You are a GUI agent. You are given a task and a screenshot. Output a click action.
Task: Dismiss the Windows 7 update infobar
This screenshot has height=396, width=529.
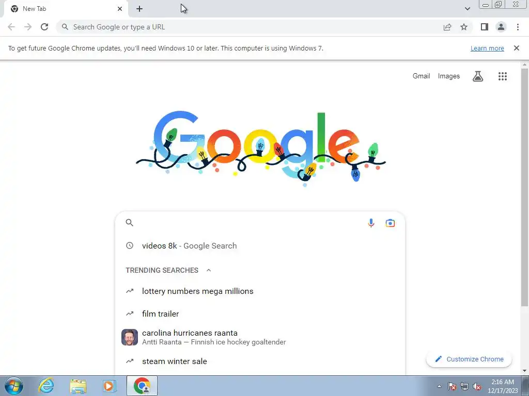tap(516, 48)
